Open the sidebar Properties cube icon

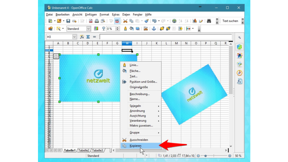click(x=239, y=47)
